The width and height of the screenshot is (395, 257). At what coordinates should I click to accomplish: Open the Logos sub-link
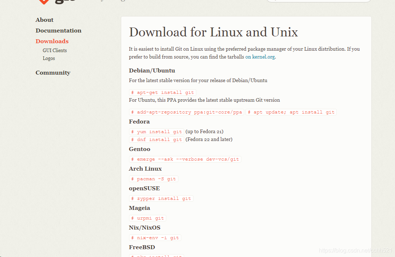click(x=49, y=58)
